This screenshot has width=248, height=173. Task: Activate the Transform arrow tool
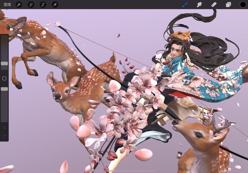point(55,5)
